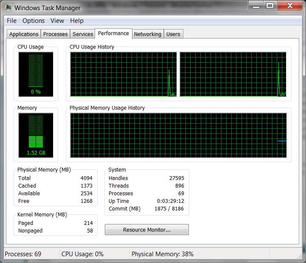The width and height of the screenshot is (306, 263).
Task: Click the CPU Usage gauge meter
Action: pos(36,74)
